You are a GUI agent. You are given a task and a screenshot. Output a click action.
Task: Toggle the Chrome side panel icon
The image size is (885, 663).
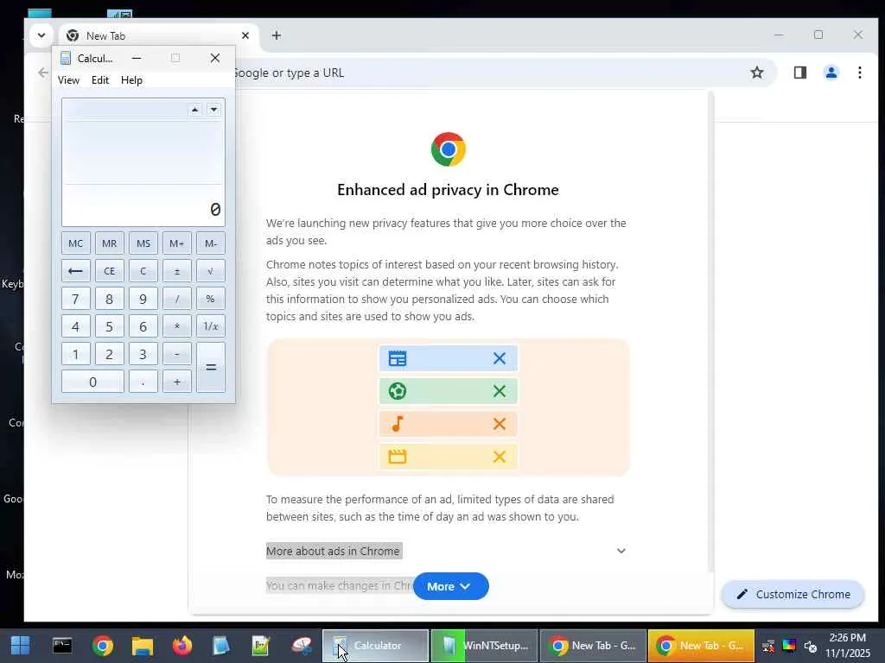799,73
